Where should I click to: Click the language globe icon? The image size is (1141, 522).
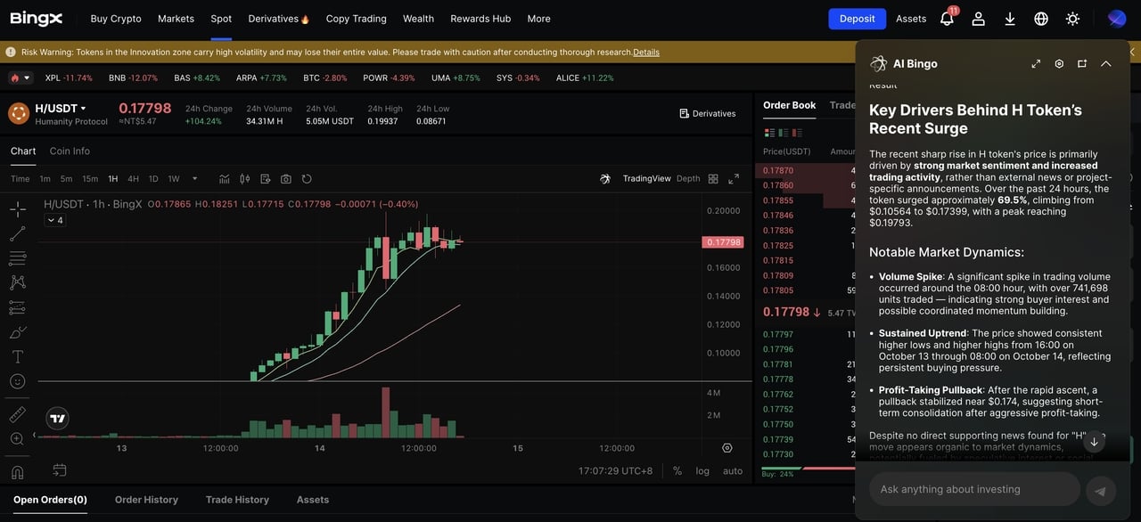1041,19
